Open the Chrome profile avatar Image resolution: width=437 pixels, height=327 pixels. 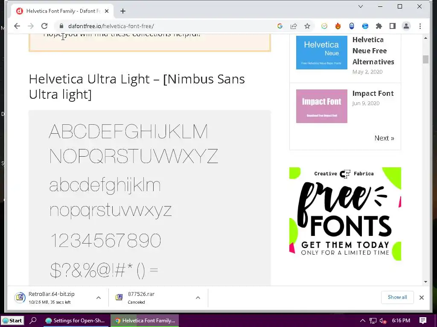point(406,26)
